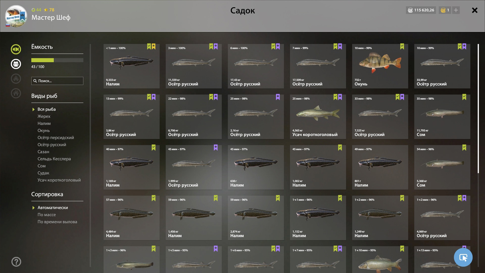Toggle star bookmark on 9,333 кг Налим

pos(154,47)
